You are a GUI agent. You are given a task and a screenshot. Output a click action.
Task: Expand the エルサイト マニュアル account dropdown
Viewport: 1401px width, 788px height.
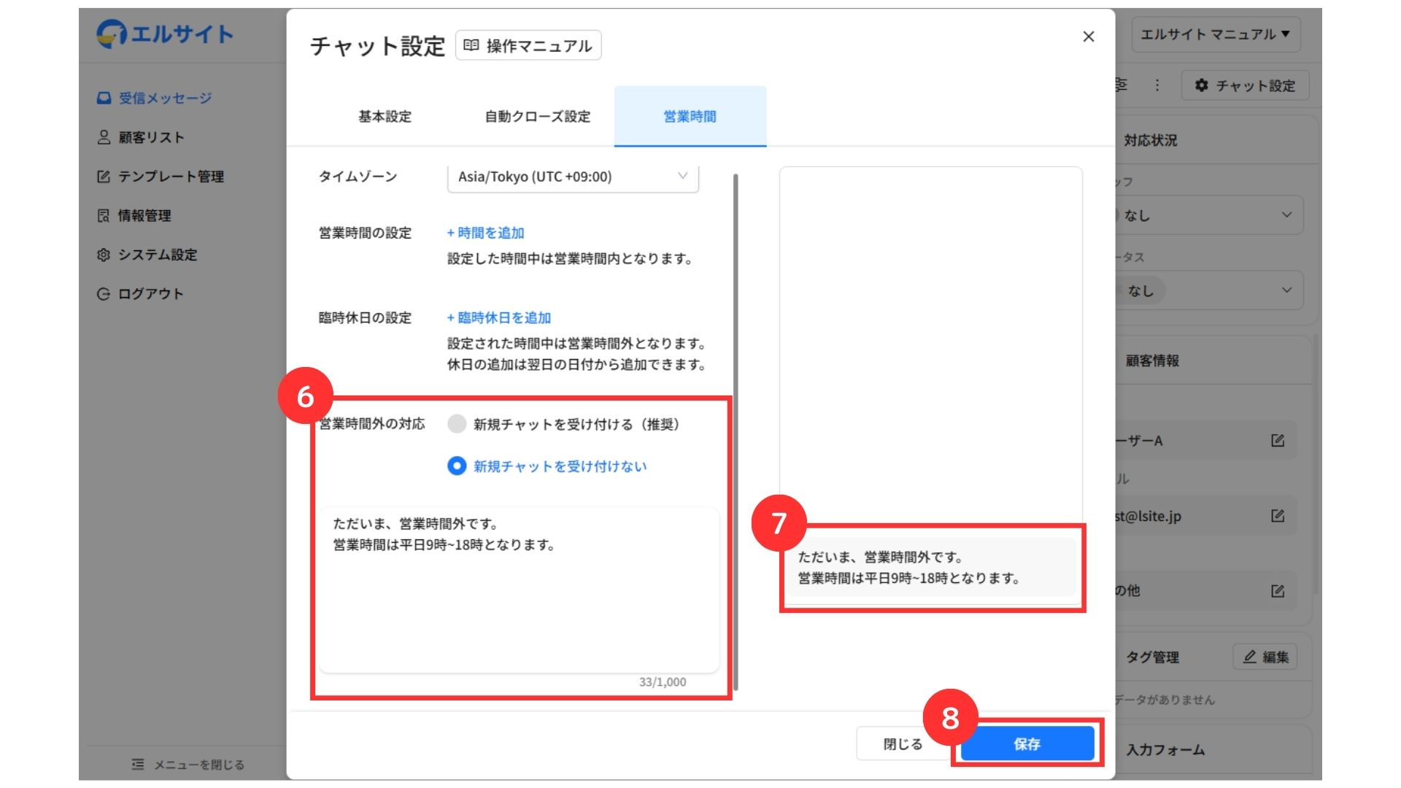click(1215, 34)
